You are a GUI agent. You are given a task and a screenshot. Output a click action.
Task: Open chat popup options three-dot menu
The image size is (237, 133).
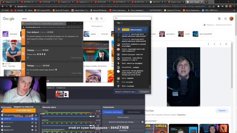147,23
